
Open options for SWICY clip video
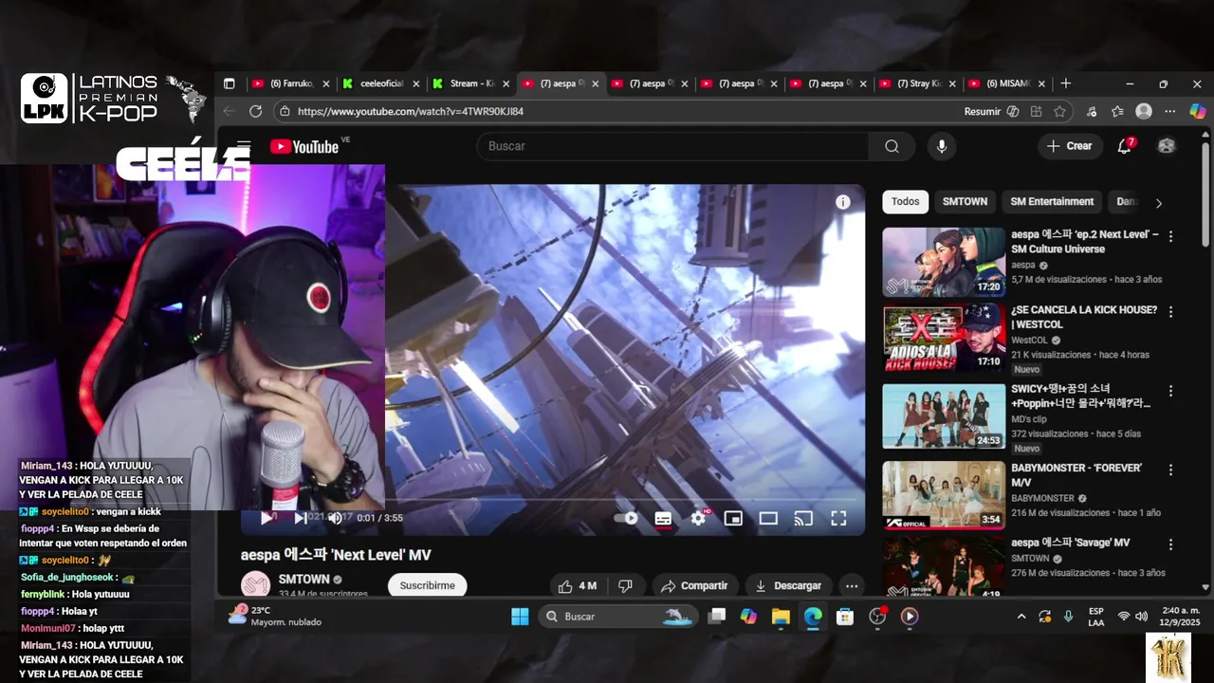click(x=1170, y=390)
